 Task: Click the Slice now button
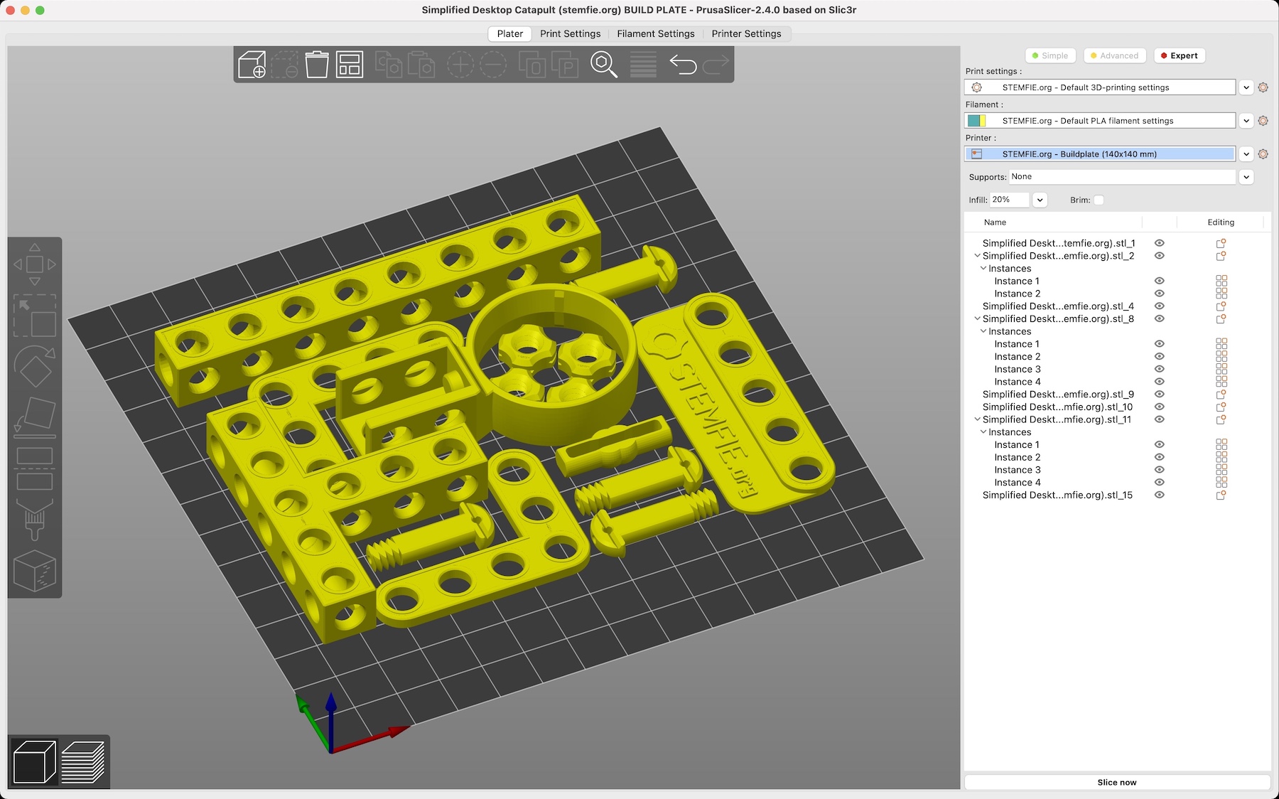1117,783
